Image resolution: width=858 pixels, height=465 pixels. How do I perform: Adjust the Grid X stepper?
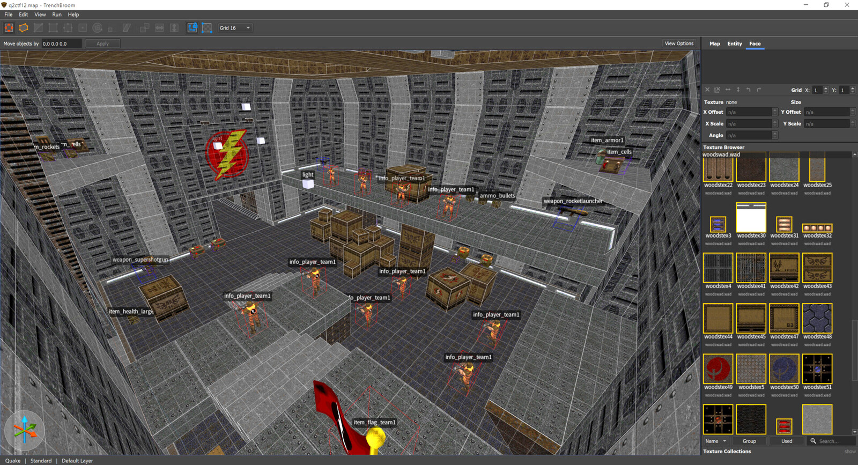coord(826,90)
